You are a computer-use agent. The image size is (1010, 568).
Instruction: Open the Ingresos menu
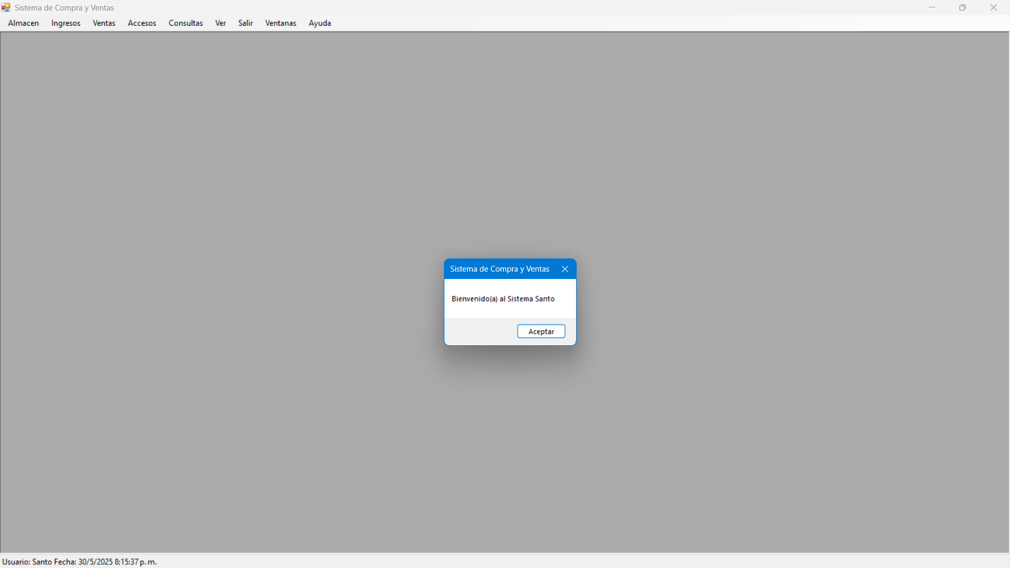point(66,23)
